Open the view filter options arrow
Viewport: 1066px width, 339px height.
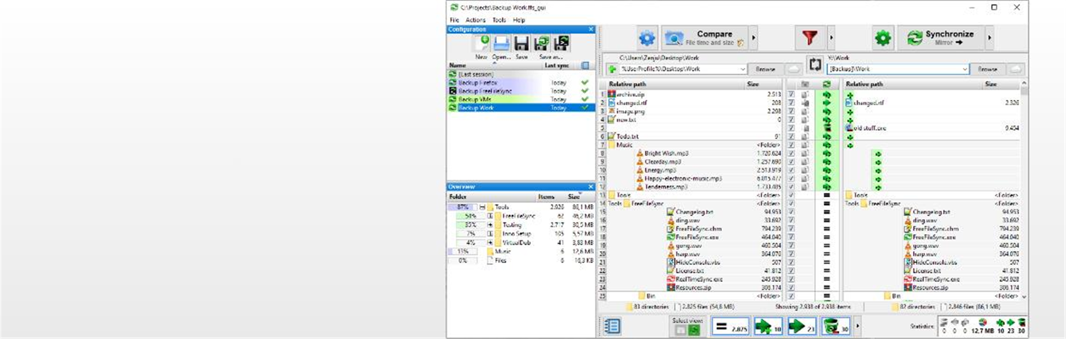tap(858, 326)
